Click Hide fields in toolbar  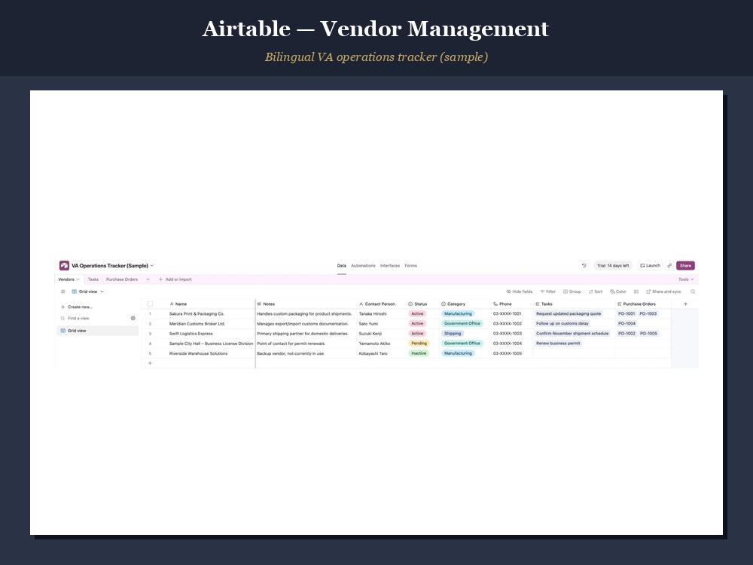(x=519, y=292)
